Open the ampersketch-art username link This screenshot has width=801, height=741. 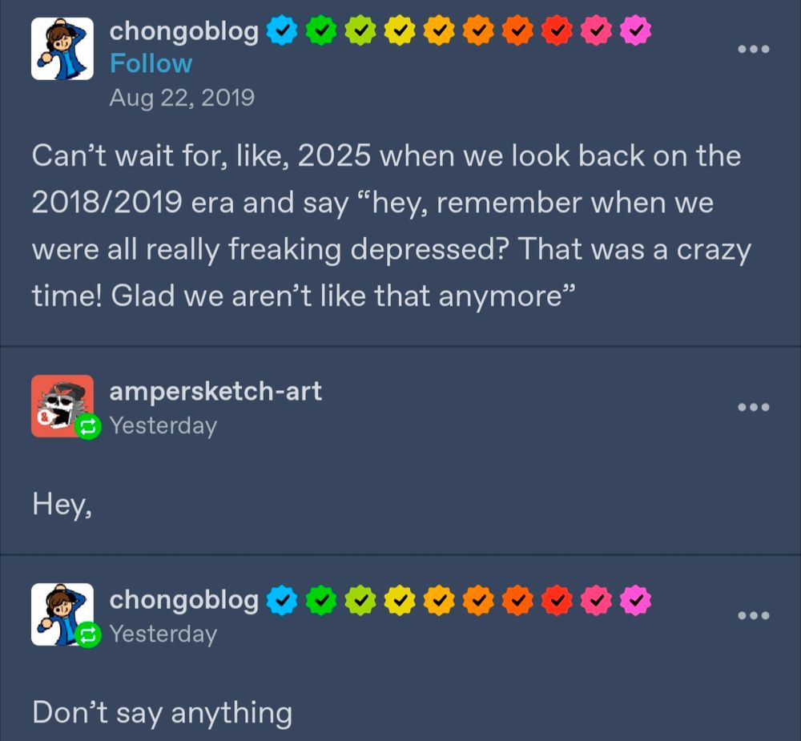[215, 392]
